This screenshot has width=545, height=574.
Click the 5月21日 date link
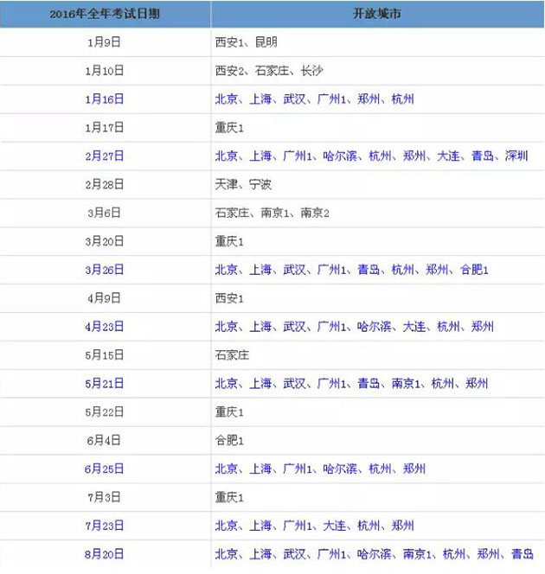coord(105,384)
